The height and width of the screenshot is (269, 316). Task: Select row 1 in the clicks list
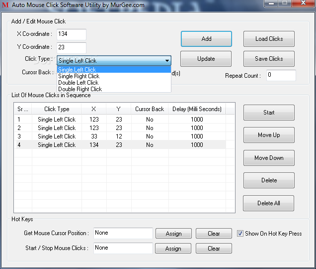120,120
